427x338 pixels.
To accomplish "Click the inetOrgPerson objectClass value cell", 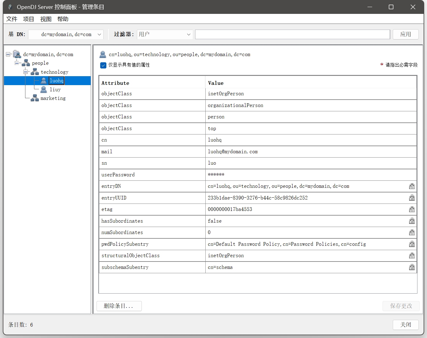I will coord(311,94).
